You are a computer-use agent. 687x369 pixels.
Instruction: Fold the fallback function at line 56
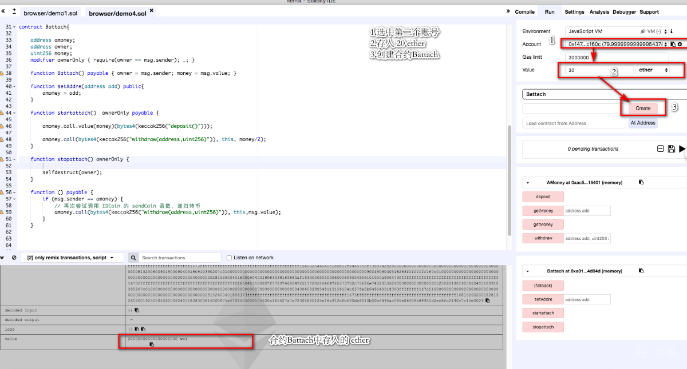14,192
